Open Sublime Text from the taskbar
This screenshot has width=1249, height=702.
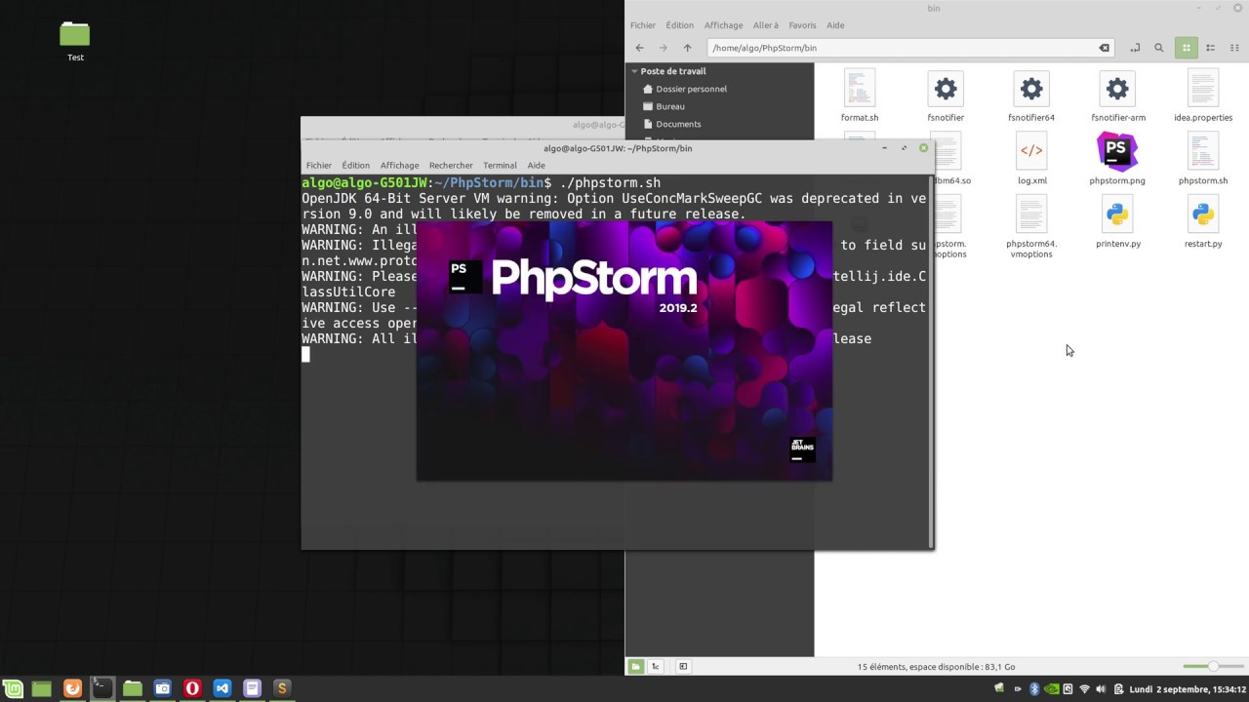(282, 688)
